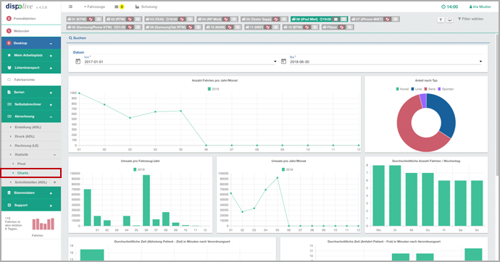
Task: Click the dispolive logo
Action: click(x=19, y=7)
